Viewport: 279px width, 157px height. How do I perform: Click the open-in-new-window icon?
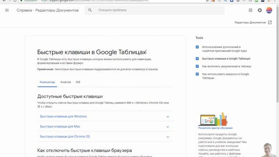coord(270,22)
